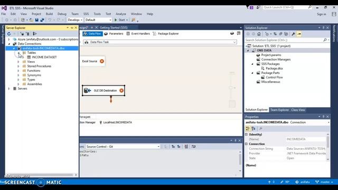Open the SSIS menu
The width and height of the screenshot is (338, 190).
click(x=86, y=14)
